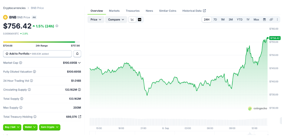
Task: Click the BNB coin logo icon
Action: [5, 17]
